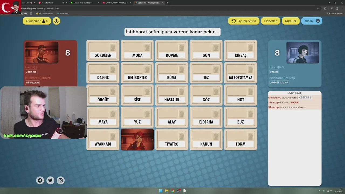Pick the HASTALIK card
Screen dimensions: 345x194
coord(172,95)
